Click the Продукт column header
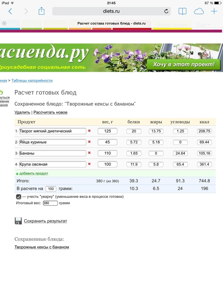This screenshot has width=223, height=297. (26, 122)
